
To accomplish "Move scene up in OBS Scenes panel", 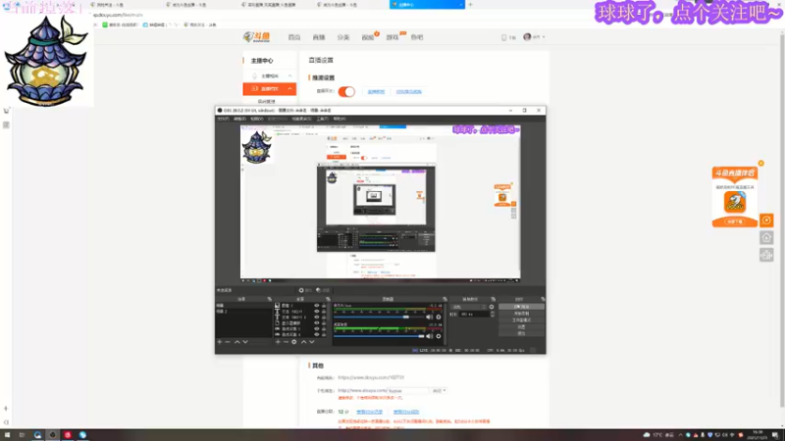I will [236, 342].
